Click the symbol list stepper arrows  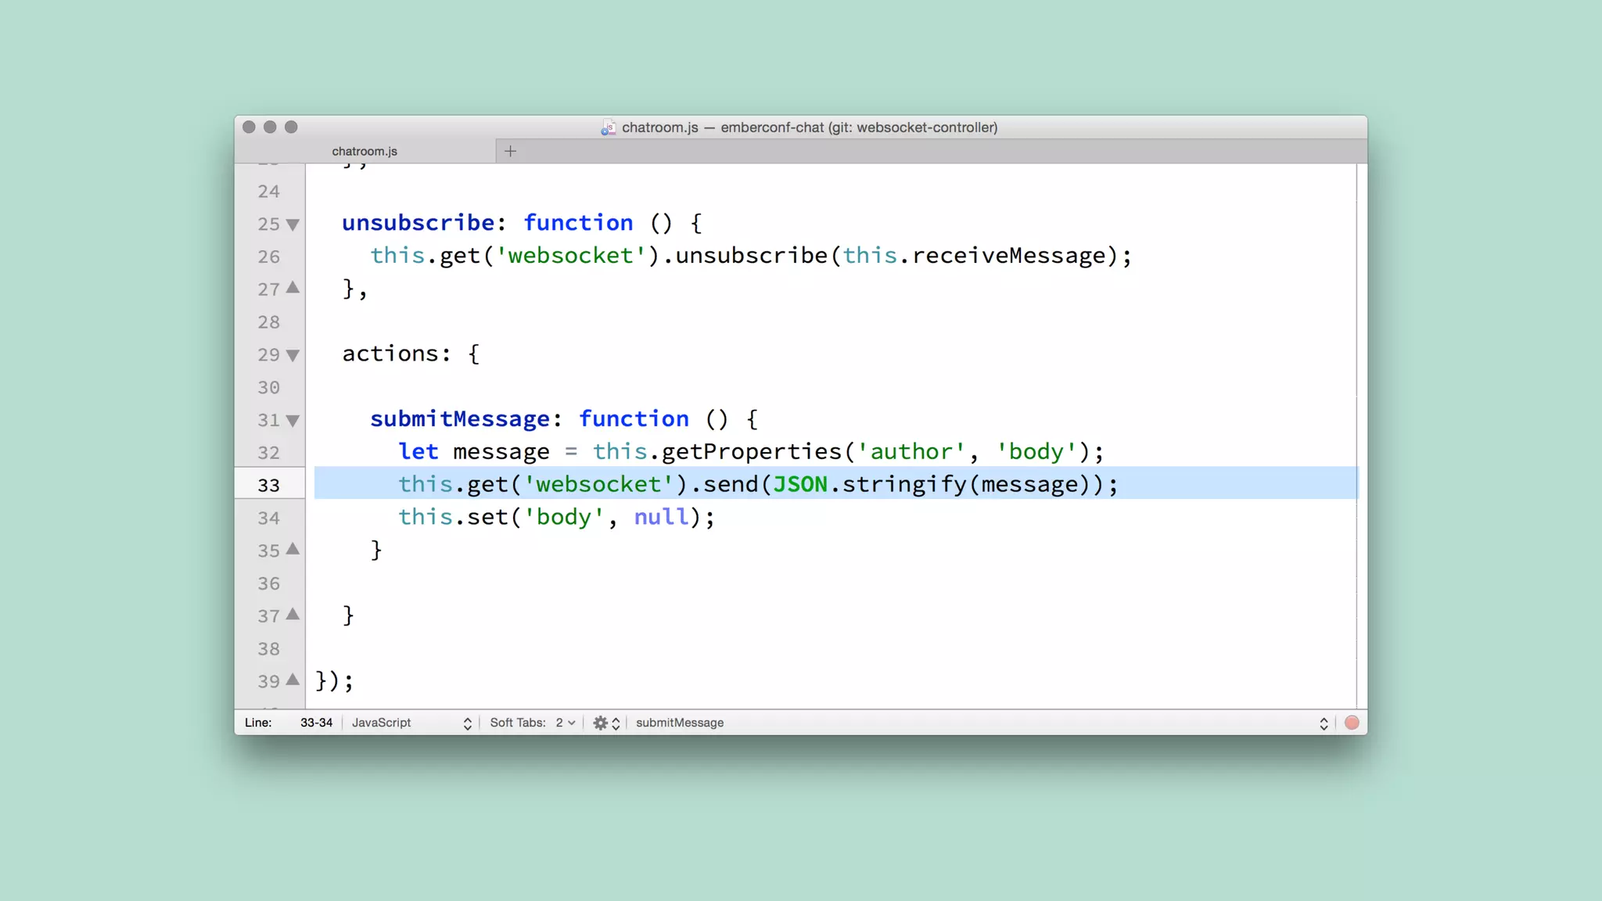(x=1324, y=723)
